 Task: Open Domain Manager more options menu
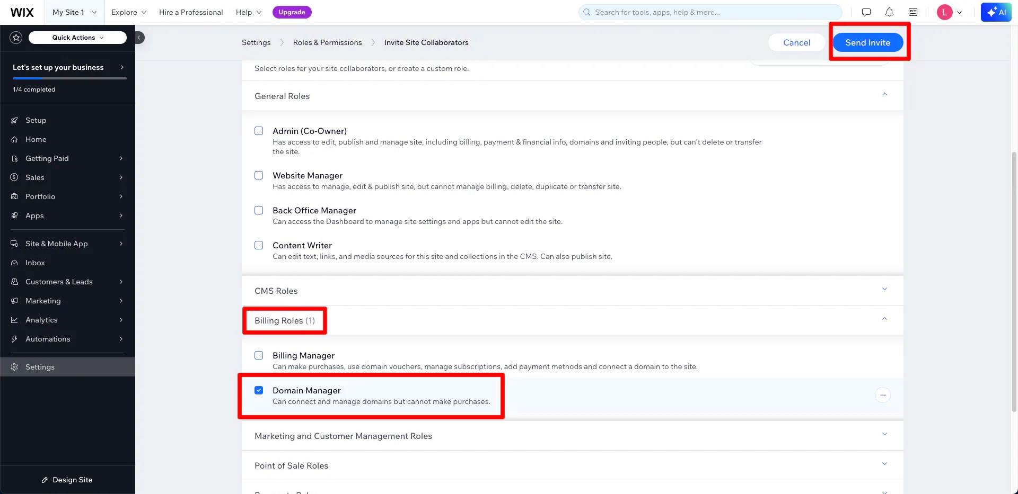tap(883, 395)
